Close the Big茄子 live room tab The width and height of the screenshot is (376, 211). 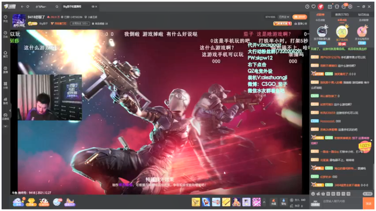[x=96, y=7]
